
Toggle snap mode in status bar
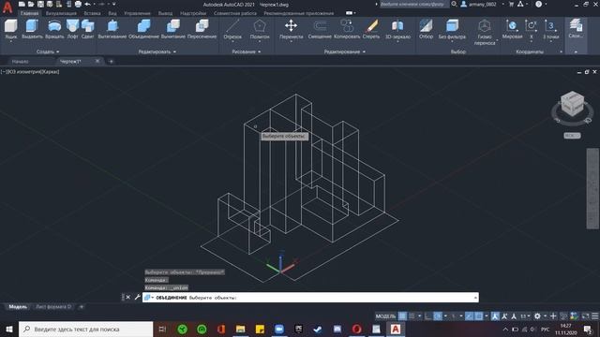coord(412,316)
